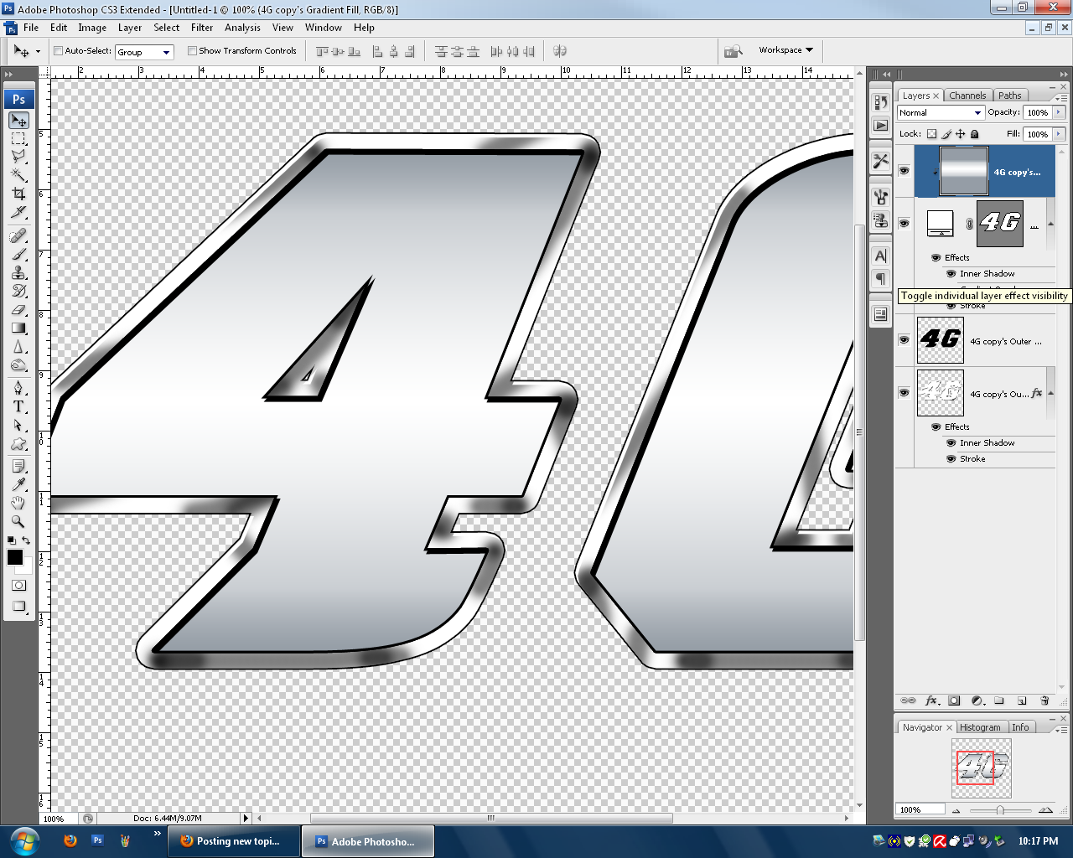Select the Crop tool

coord(18,194)
